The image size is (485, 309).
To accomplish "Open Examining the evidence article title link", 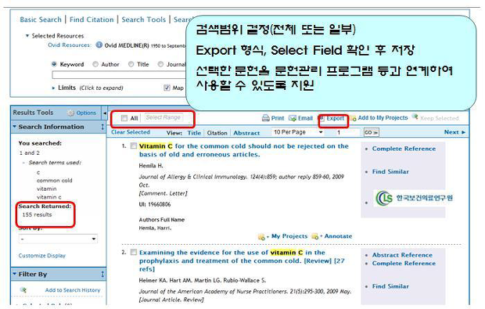I will (x=242, y=260).
